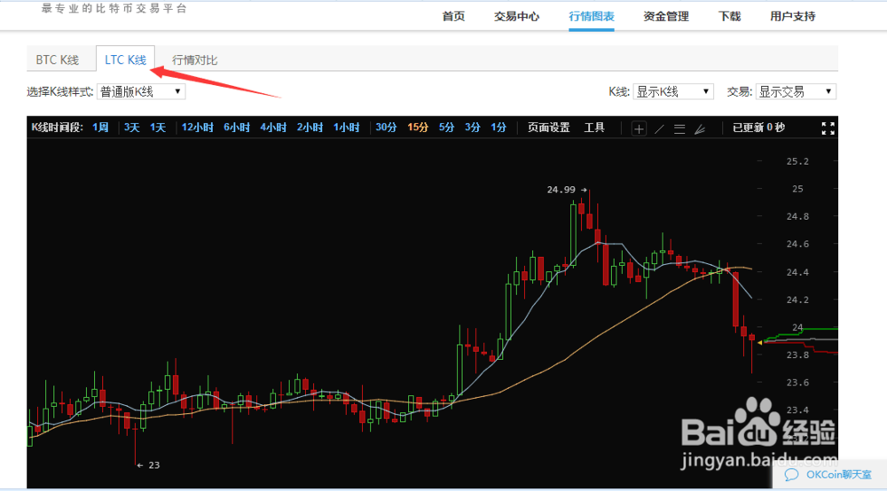Set K-line period to 4小时
The image size is (887, 491).
pyautogui.click(x=273, y=128)
